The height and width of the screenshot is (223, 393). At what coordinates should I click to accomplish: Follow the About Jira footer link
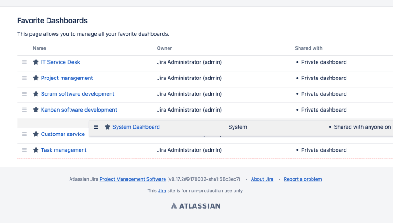pos(262,179)
